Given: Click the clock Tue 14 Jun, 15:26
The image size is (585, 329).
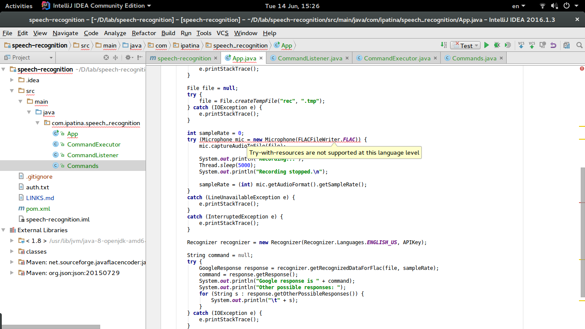Looking at the screenshot, I should (292, 6).
